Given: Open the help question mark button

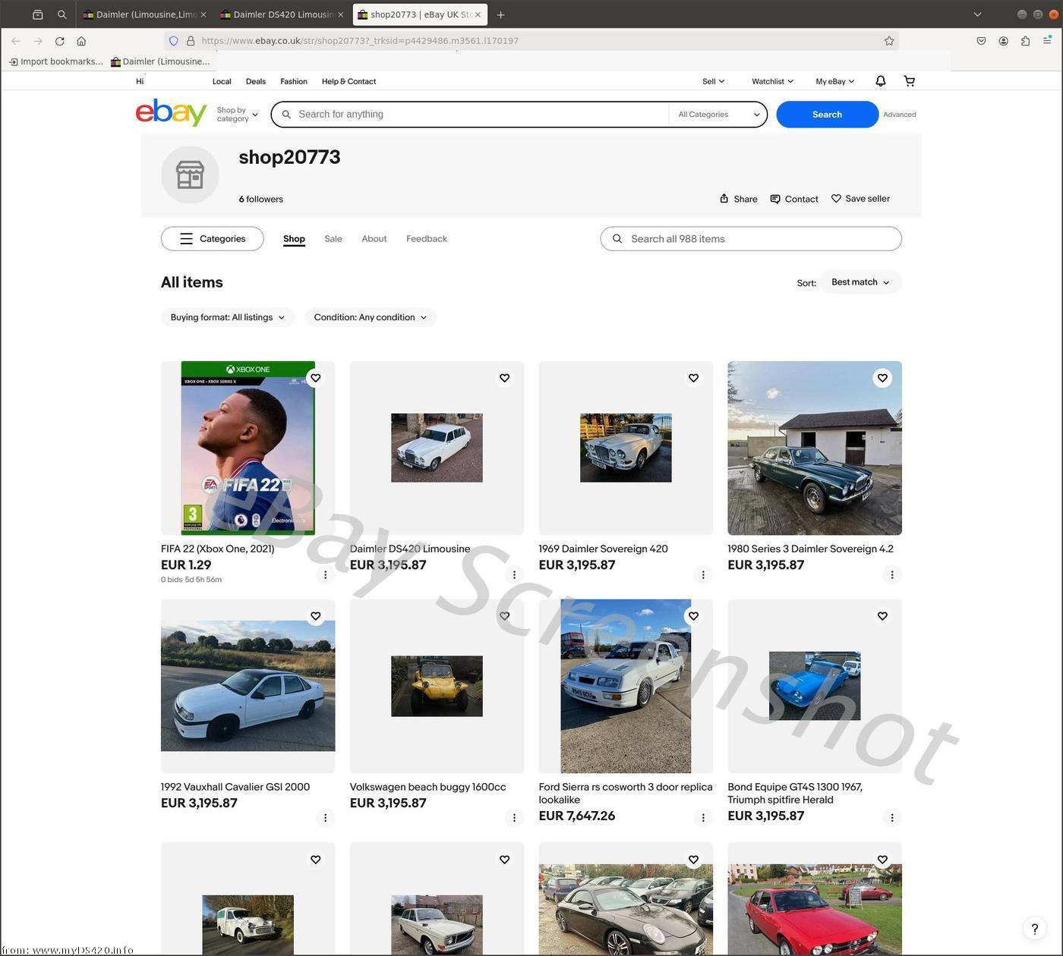Looking at the screenshot, I should [1034, 929].
